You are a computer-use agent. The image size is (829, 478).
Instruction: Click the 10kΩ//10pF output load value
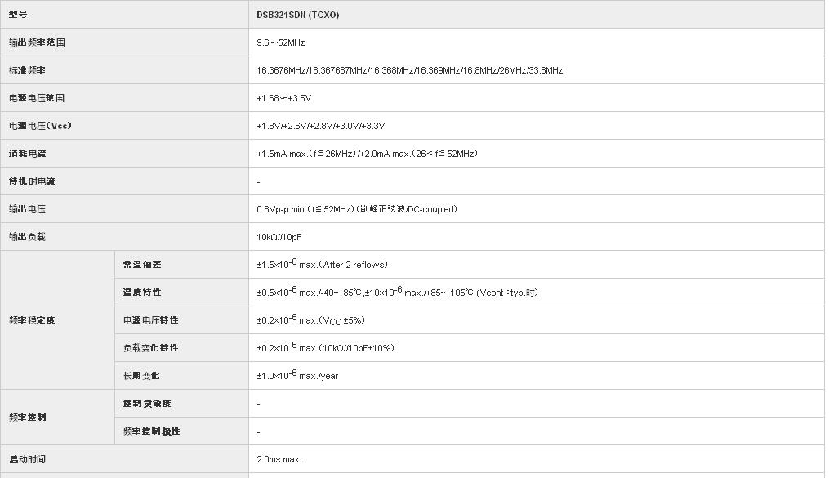(279, 237)
